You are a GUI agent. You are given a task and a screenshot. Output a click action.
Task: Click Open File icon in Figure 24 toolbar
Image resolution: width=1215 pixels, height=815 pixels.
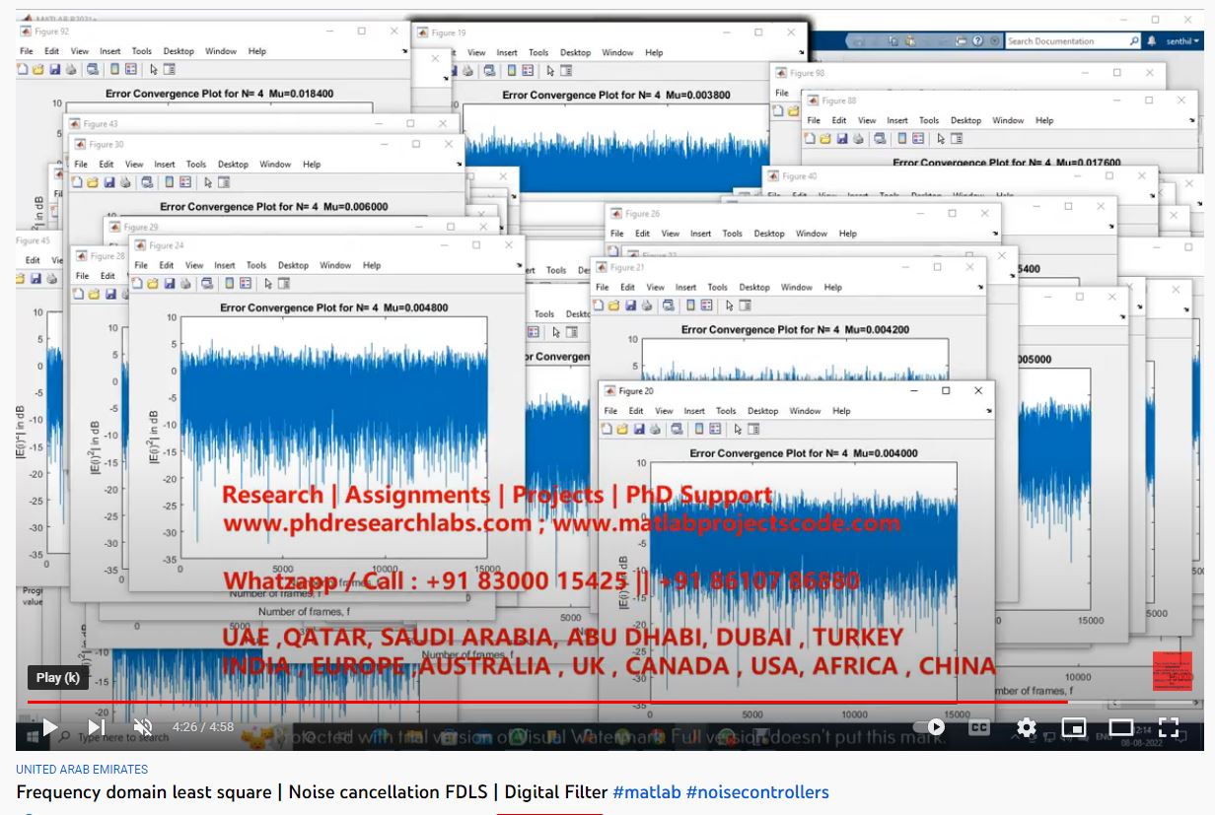[x=153, y=284]
